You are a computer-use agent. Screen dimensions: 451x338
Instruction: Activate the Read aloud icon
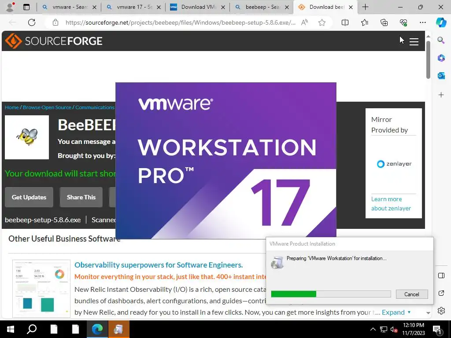coord(305,22)
